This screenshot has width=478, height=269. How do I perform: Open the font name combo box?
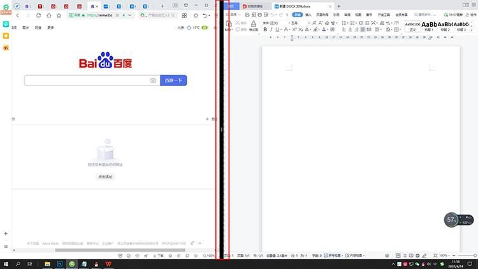(275, 23)
